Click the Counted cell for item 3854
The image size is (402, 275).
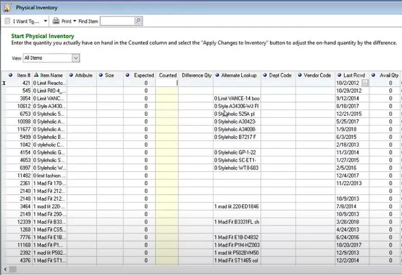167,99
